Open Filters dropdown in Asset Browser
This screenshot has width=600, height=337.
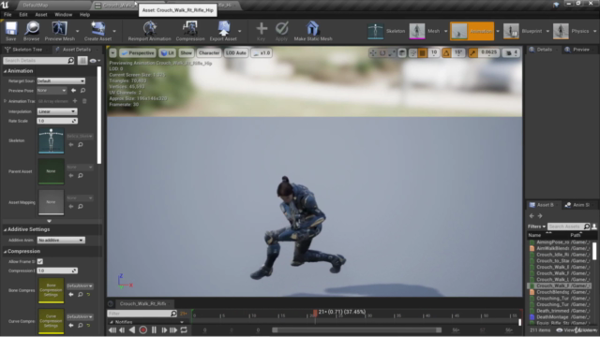pyautogui.click(x=536, y=227)
